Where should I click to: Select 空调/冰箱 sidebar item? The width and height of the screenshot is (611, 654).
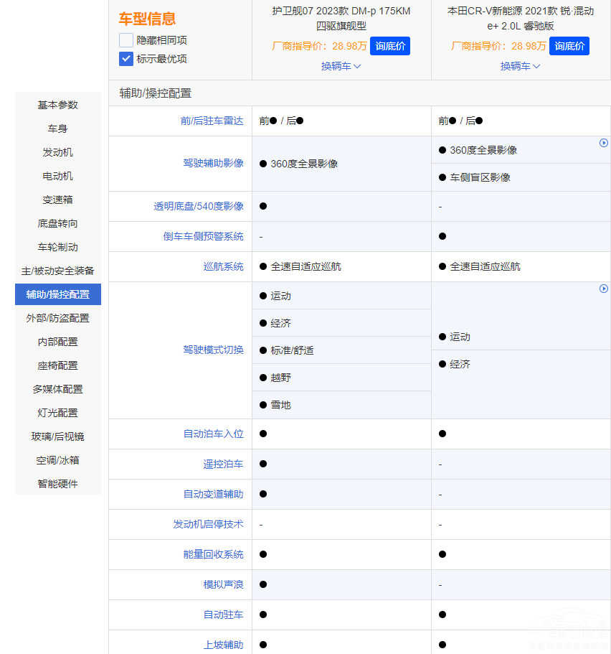tap(58, 460)
